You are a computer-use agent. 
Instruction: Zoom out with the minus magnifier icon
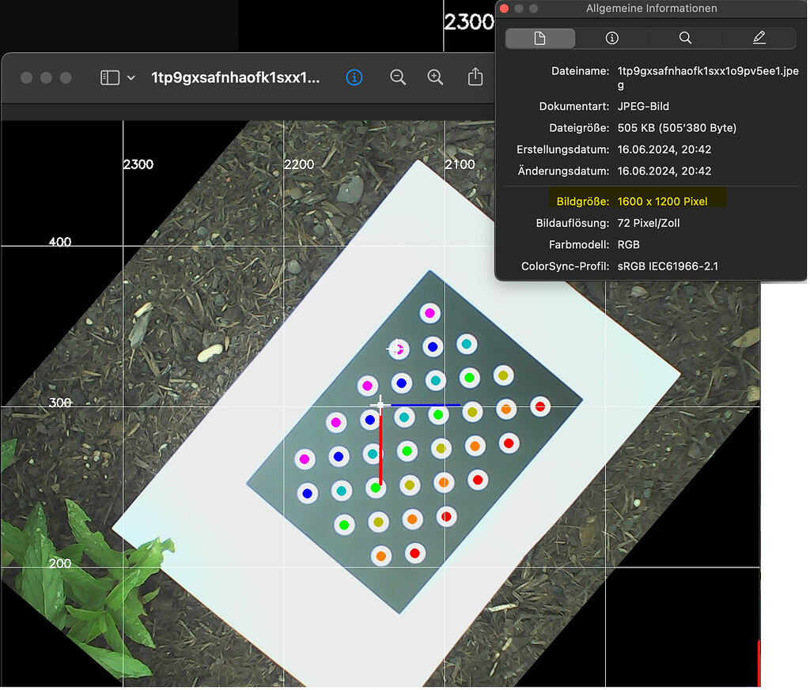pyautogui.click(x=398, y=77)
